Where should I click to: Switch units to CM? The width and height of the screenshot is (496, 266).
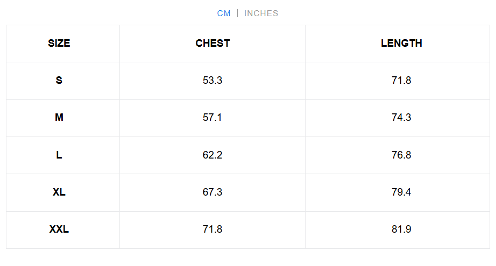[224, 13]
